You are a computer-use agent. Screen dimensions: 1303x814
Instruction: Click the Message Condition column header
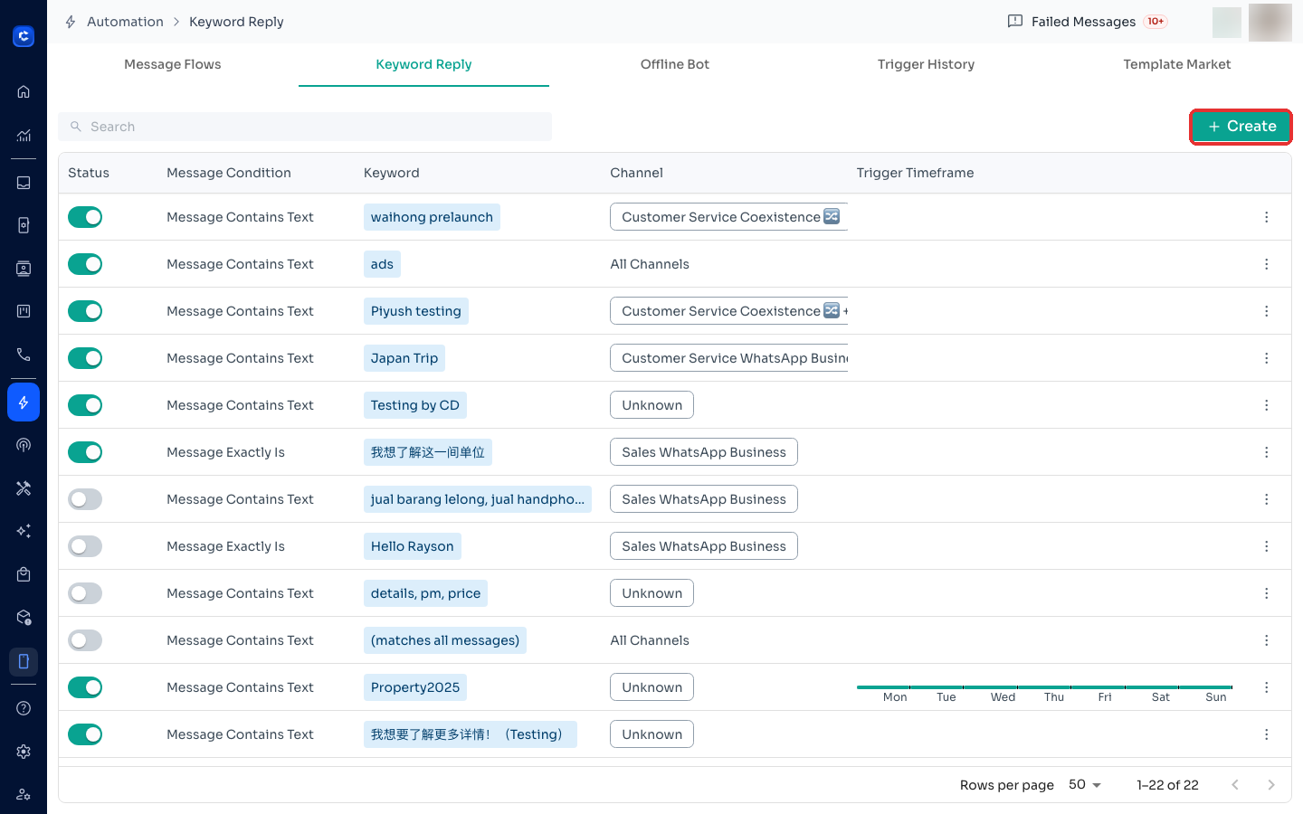(x=229, y=173)
